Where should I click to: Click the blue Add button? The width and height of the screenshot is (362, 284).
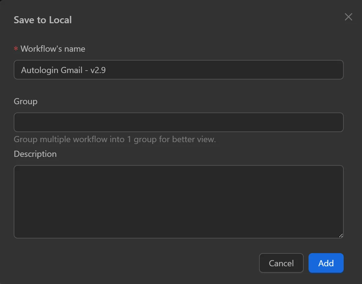click(326, 263)
